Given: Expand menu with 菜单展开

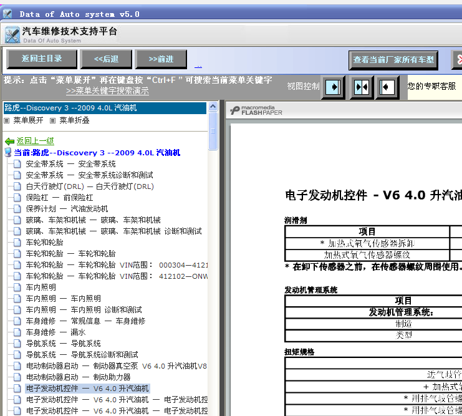Looking at the screenshot, I should point(28,120).
